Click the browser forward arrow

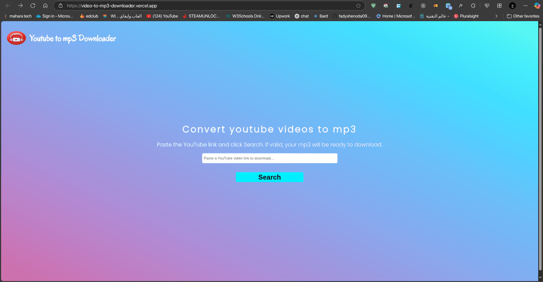[x=20, y=5]
